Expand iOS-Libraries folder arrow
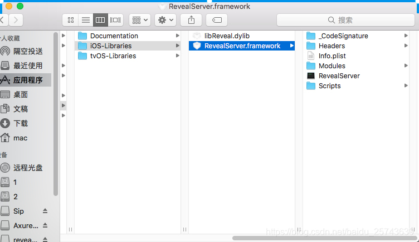The image size is (419, 242). coord(177,46)
